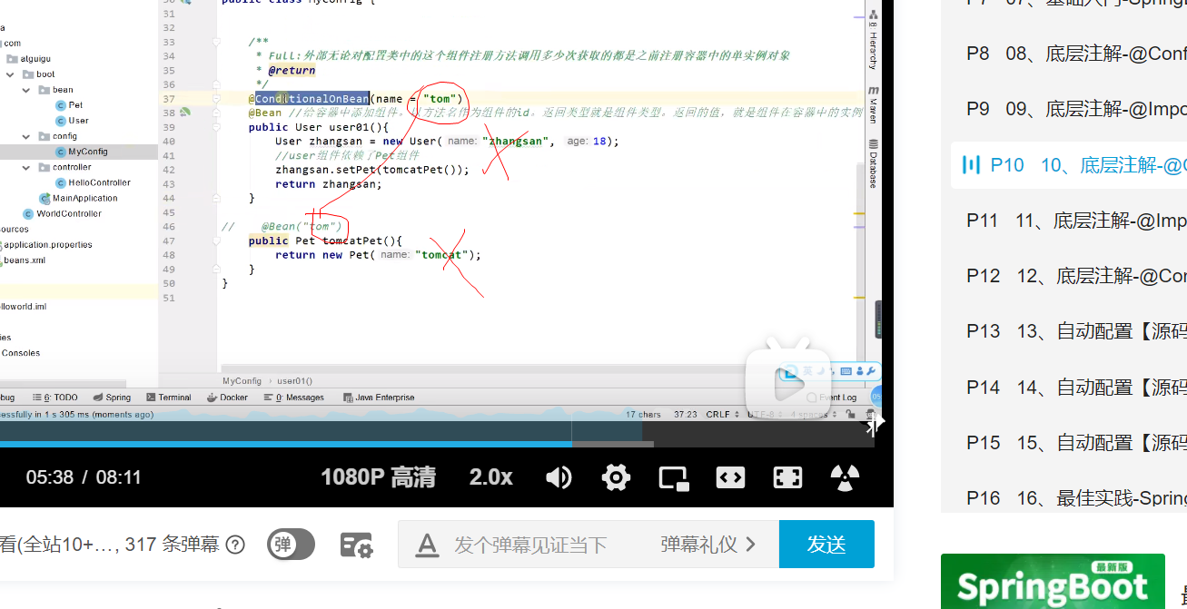Viewport: 1187px width, 609px height.
Task: Click the WorldController class icon
Action: click(29, 213)
